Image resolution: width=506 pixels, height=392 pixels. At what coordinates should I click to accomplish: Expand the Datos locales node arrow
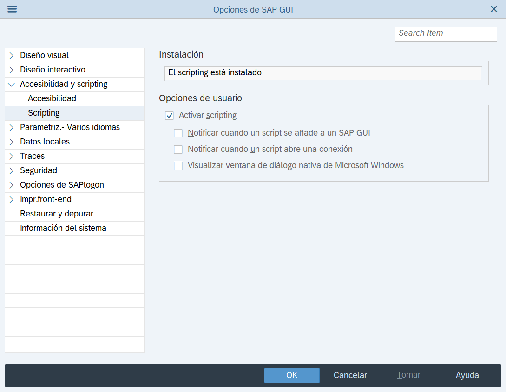(x=12, y=142)
